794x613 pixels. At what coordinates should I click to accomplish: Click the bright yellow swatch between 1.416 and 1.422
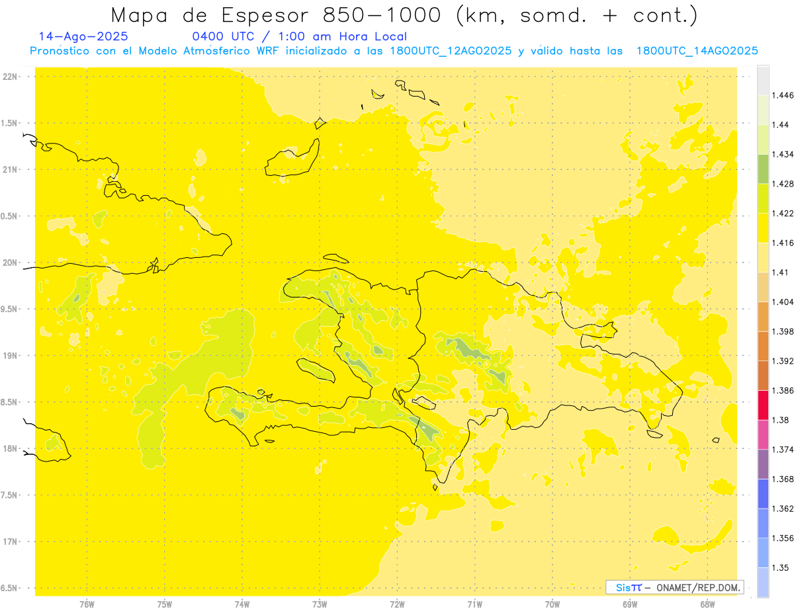[763, 228]
